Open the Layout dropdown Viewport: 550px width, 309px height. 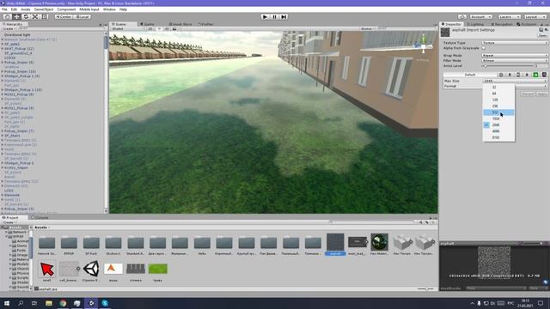535,17
